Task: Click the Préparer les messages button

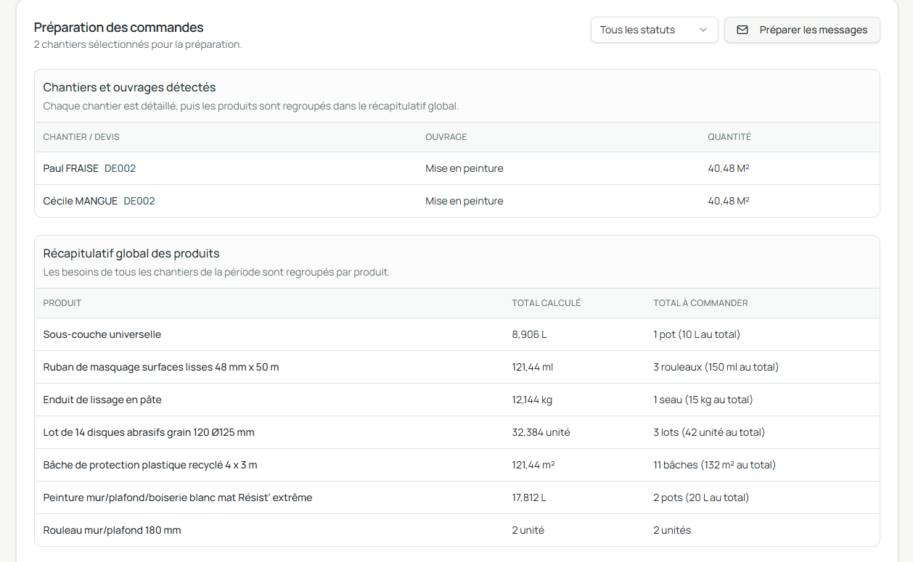Action: 802,30
